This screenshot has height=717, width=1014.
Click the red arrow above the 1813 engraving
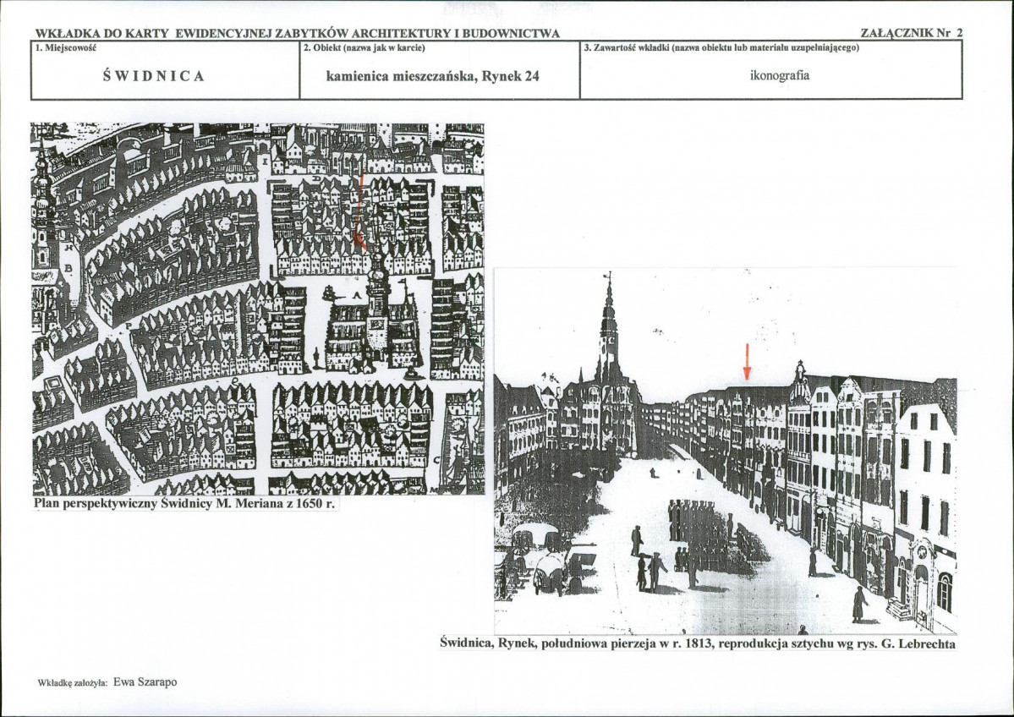tap(746, 362)
